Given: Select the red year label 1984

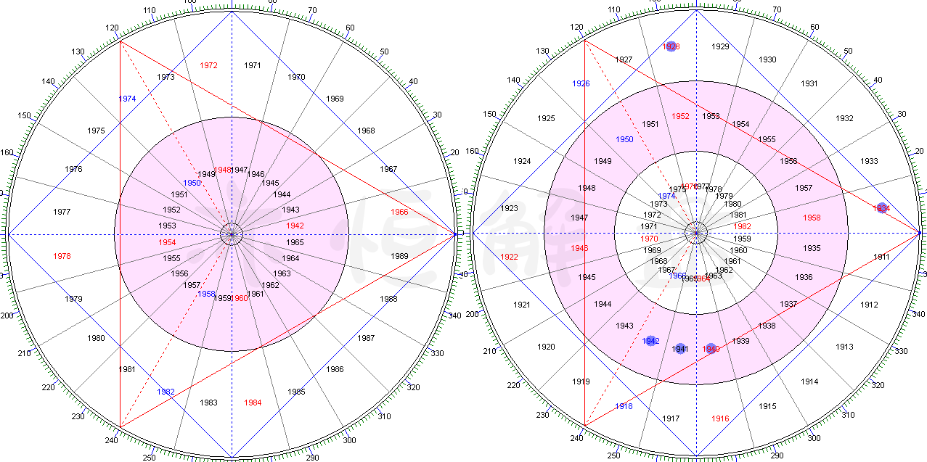Looking at the screenshot, I should click(x=253, y=403).
